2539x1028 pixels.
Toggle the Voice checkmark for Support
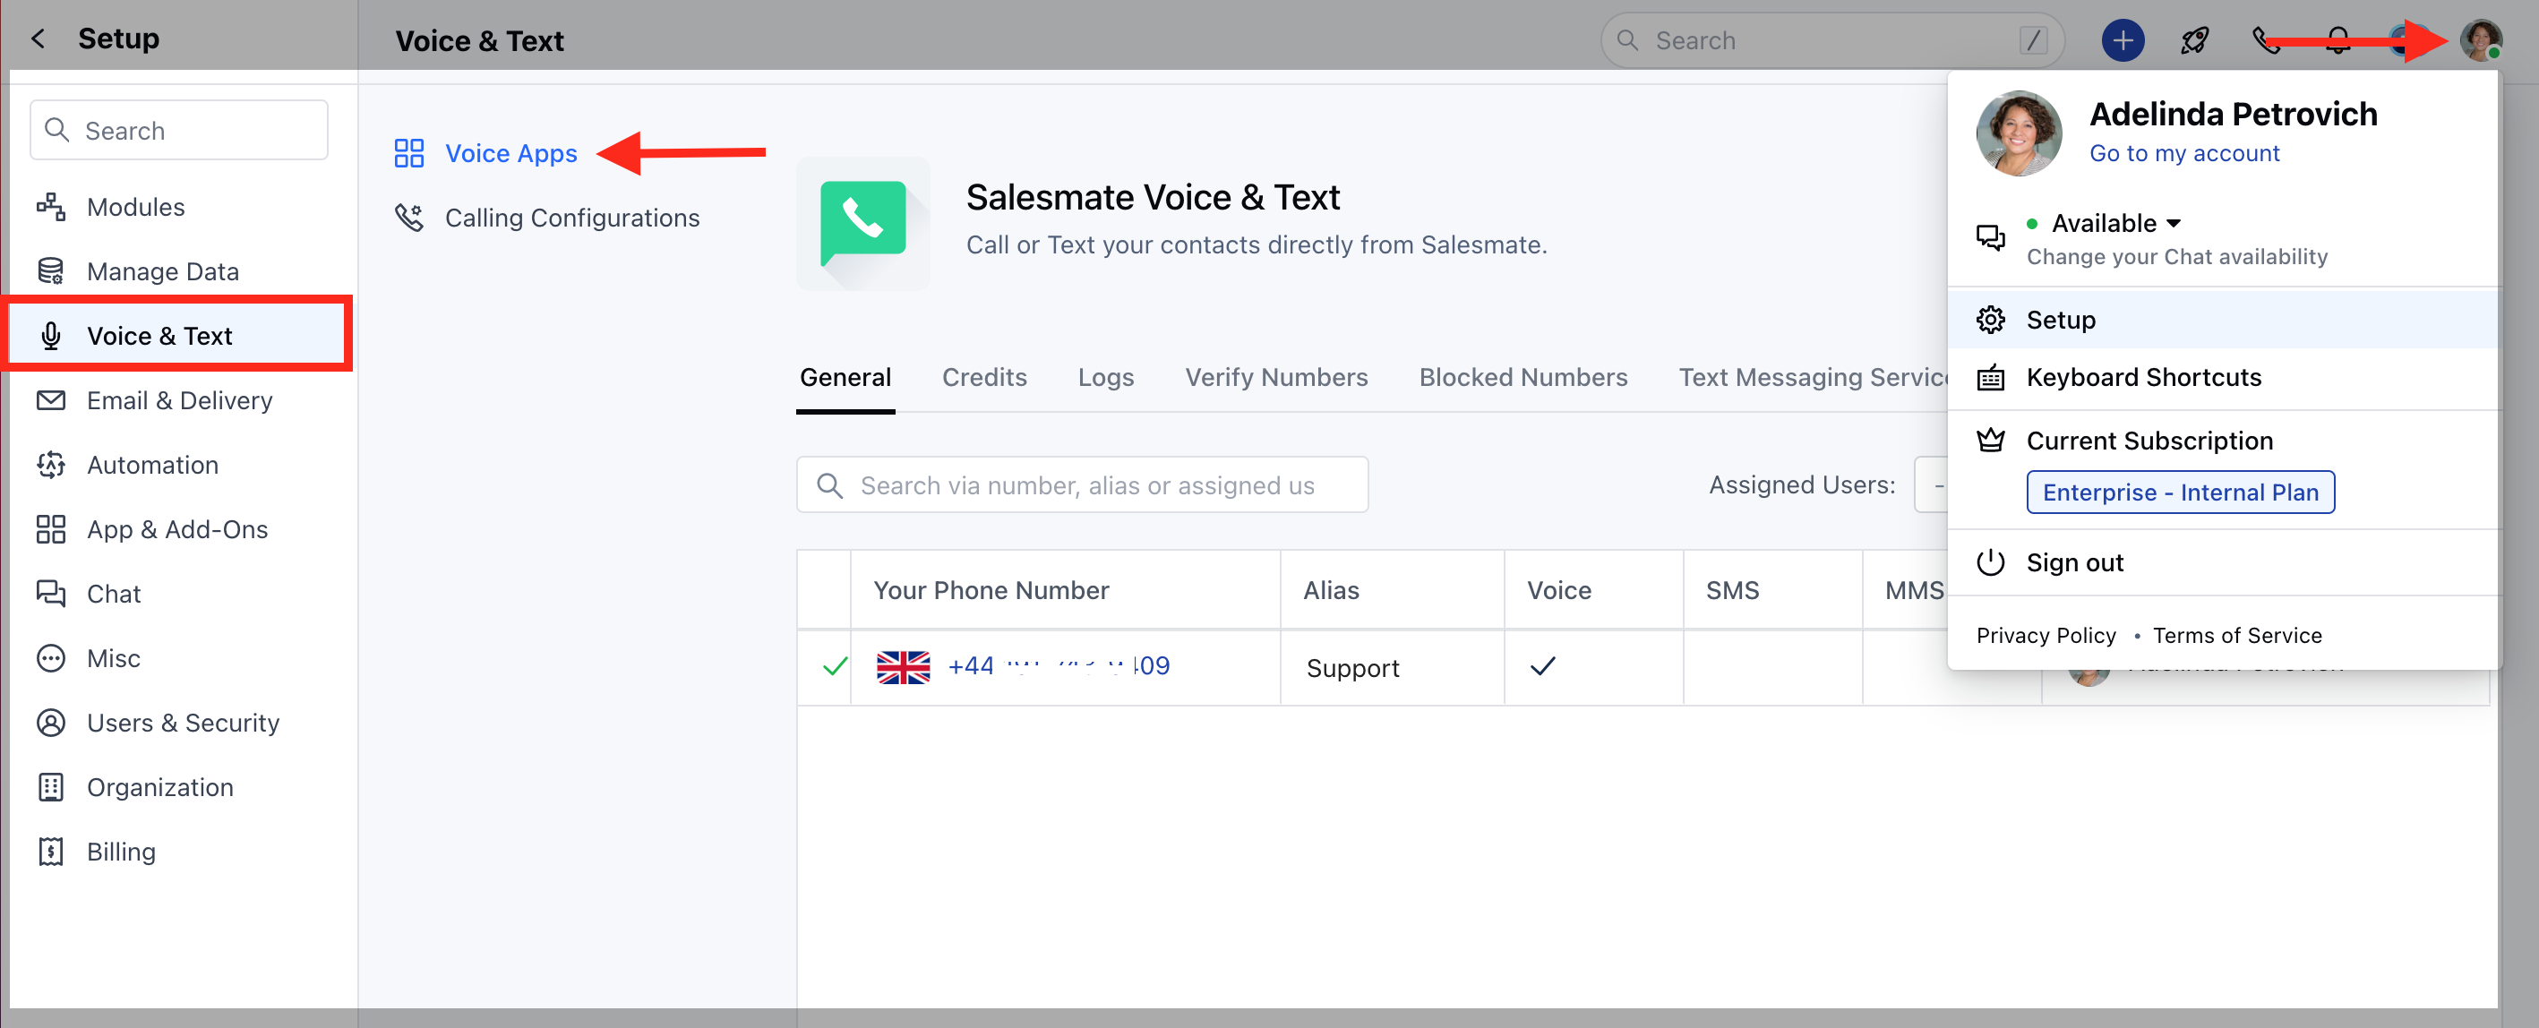[1541, 667]
